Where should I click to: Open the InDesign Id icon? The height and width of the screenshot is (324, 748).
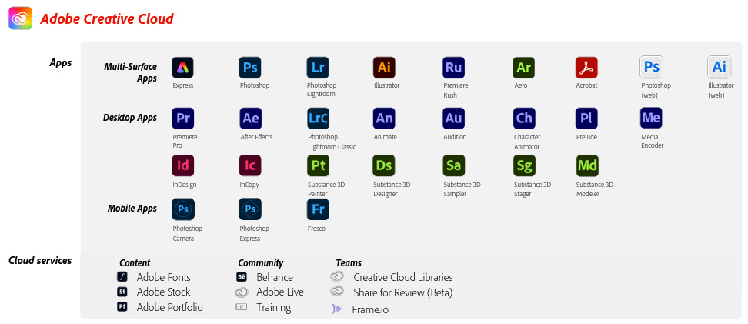coord(183,166)
